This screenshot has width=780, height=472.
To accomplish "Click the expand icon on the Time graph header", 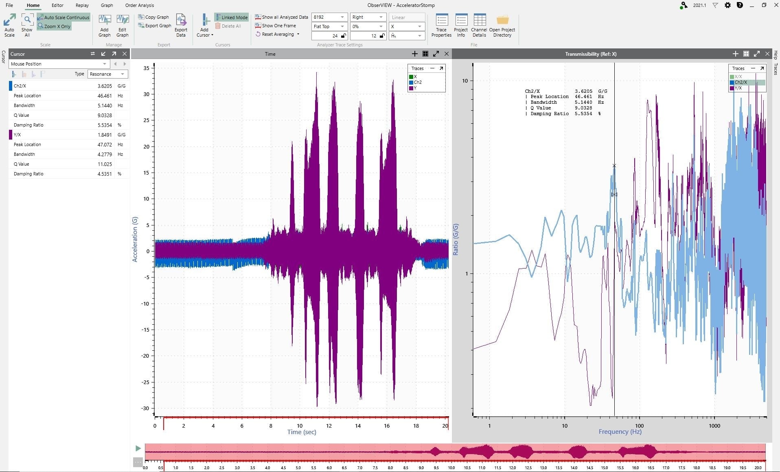I will click(x=436, y=54).
